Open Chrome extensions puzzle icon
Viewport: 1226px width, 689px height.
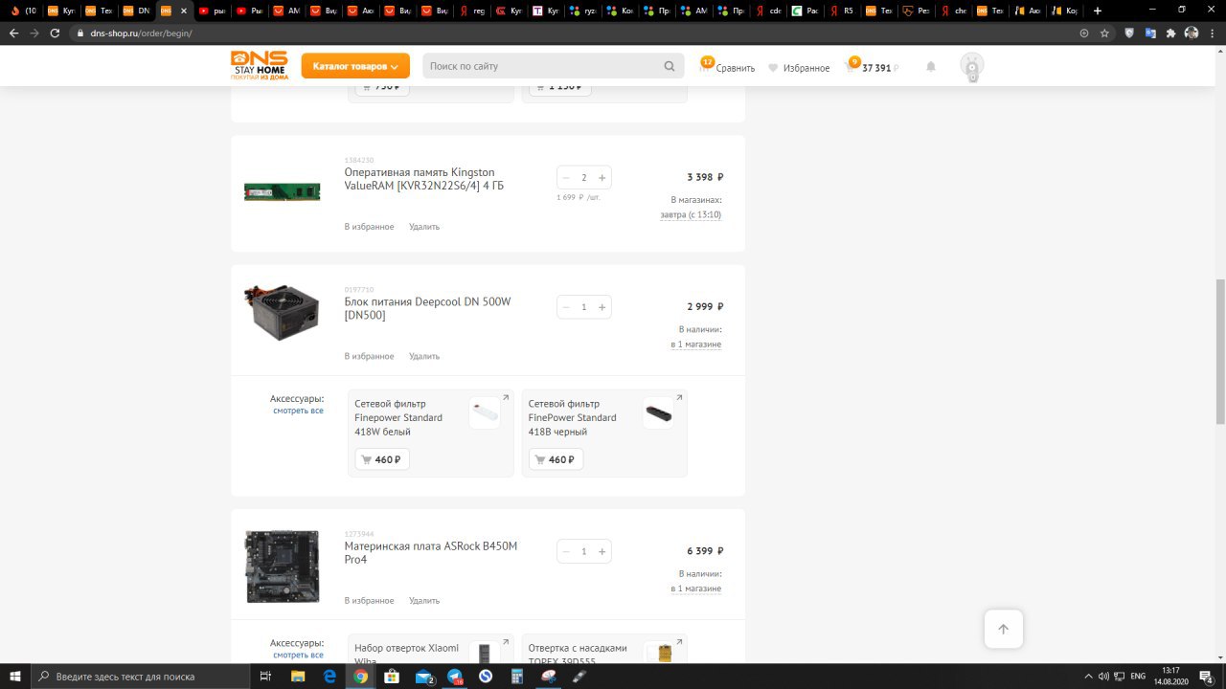(1170, 33)
